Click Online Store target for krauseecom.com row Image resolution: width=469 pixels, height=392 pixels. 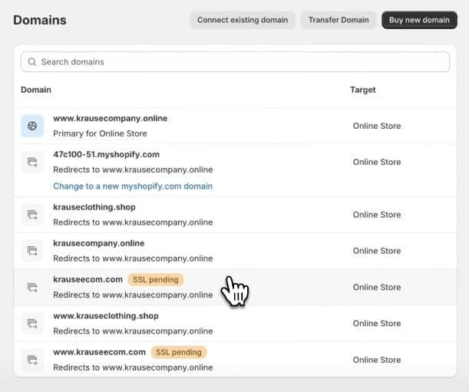pos(377,287)
